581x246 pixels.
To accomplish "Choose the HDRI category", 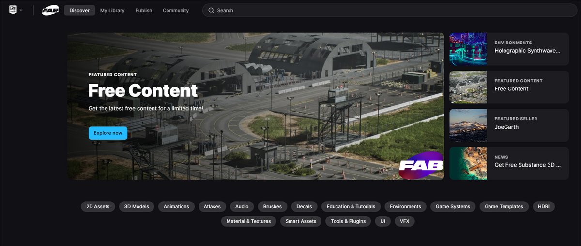I will click(543, 206).
